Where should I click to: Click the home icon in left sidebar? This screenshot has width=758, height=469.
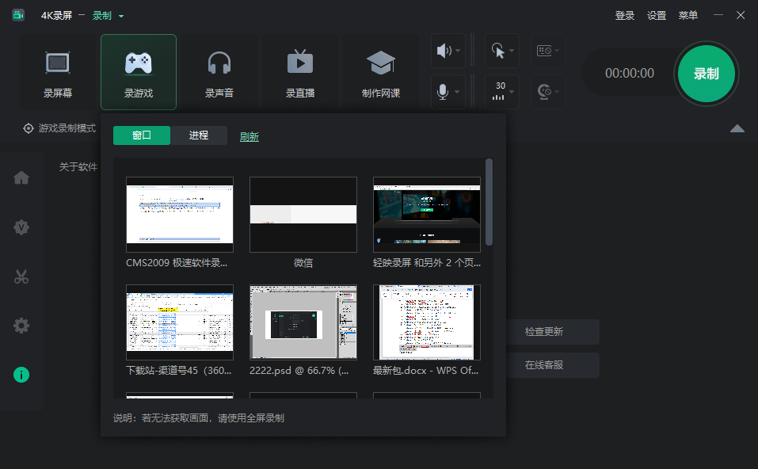coord(21,177)
